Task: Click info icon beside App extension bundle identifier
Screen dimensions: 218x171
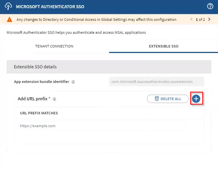Action: coord(73,82)
